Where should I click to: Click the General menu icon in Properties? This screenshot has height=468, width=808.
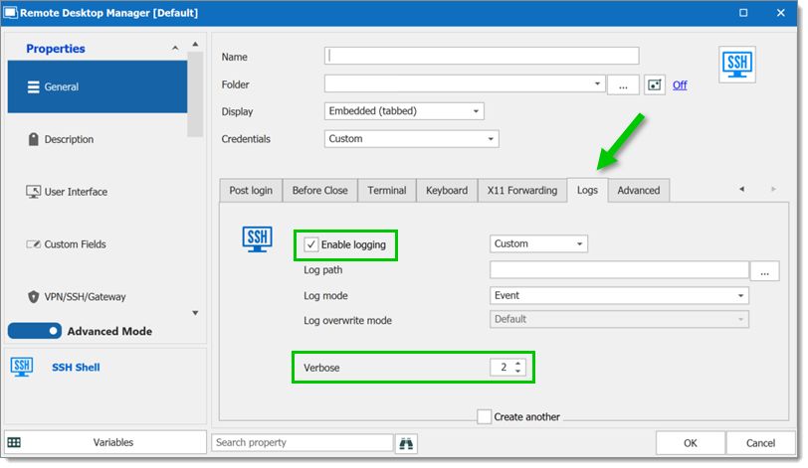pos(34,86)
